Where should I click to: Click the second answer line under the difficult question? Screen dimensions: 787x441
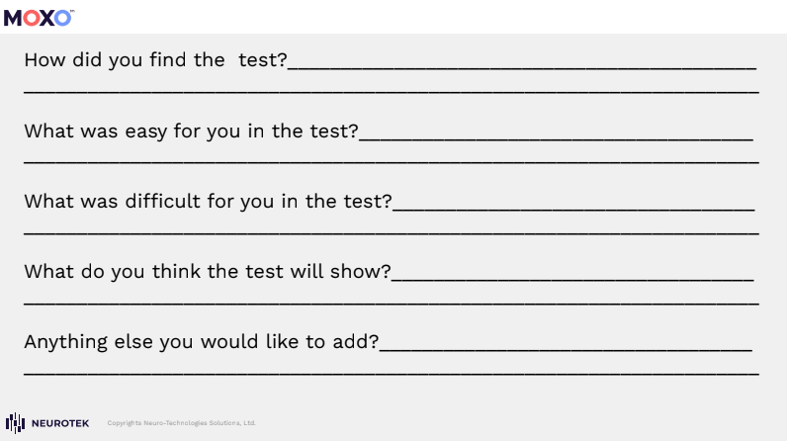[391, 231]
